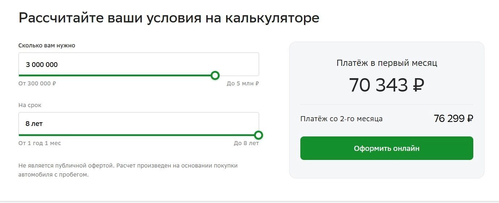Click the unfilled amount slider track right of handle
Viewport: 499px width, 203px height.
[239, 75]
